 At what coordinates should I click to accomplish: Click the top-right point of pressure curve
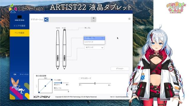click(52, 80)
